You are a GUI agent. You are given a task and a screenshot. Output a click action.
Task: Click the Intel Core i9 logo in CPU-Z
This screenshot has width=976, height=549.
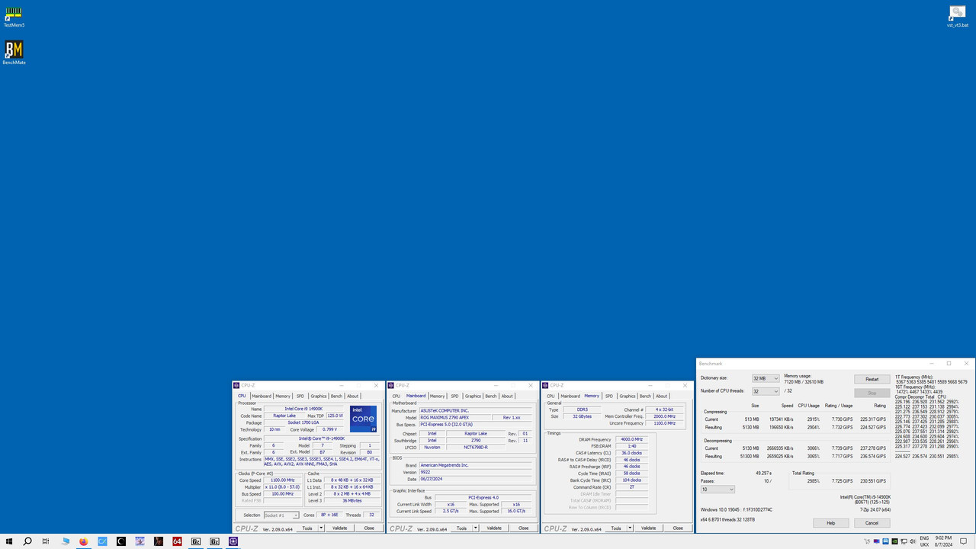click(x=363, y=419)
